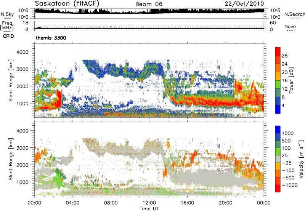This screenshot has width=305, height=211.
Task: Click the grey segment of the velocity colorbar
Action: coord(278,159)
